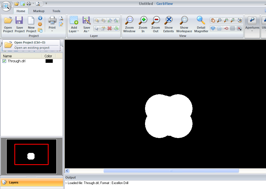Click the Save Project ribbon button
266x189 pixels.
[x=20, y=25]
